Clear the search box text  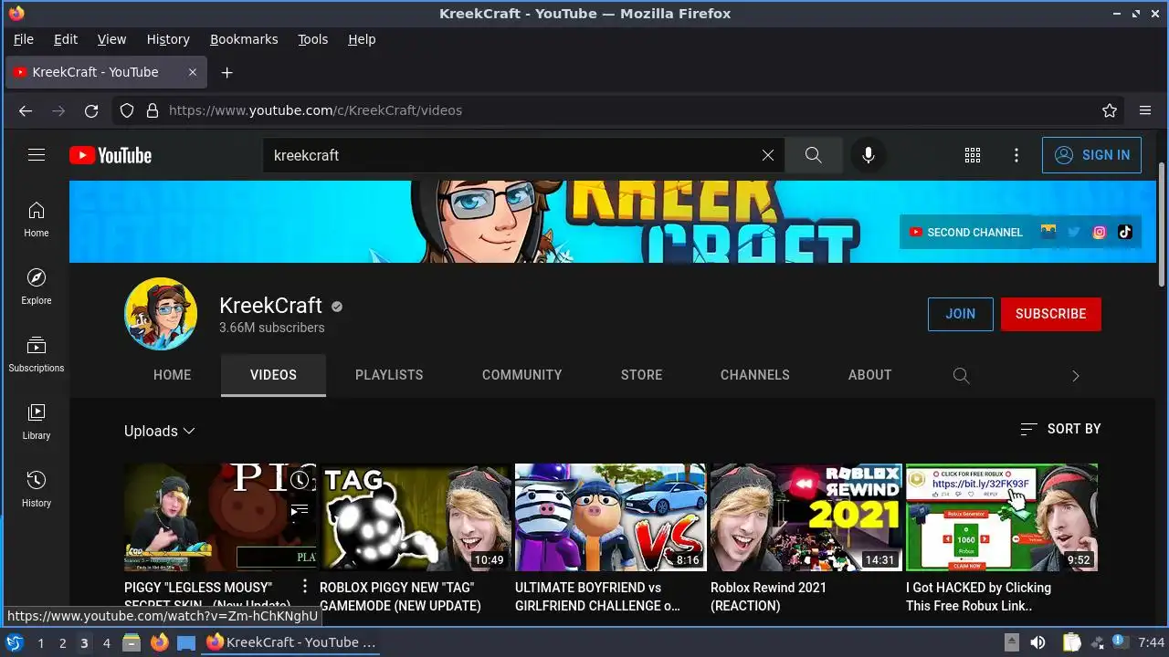click(768, 155)
